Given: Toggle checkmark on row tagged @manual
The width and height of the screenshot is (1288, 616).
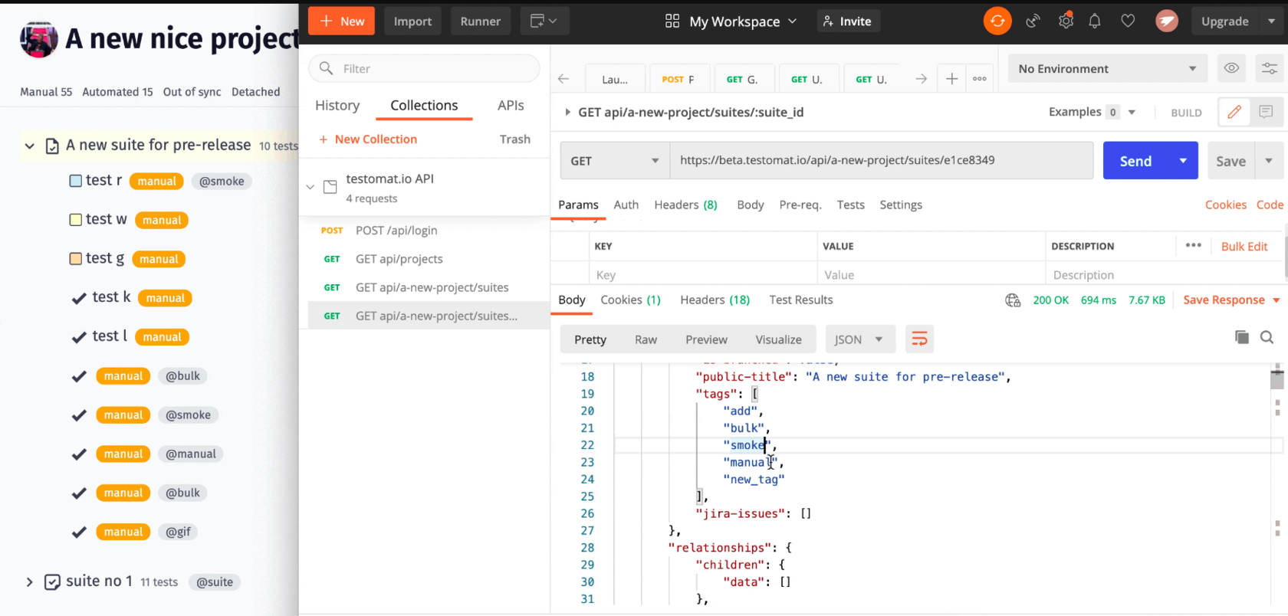Looking at the screenshot, I should (x=78, y=454).
